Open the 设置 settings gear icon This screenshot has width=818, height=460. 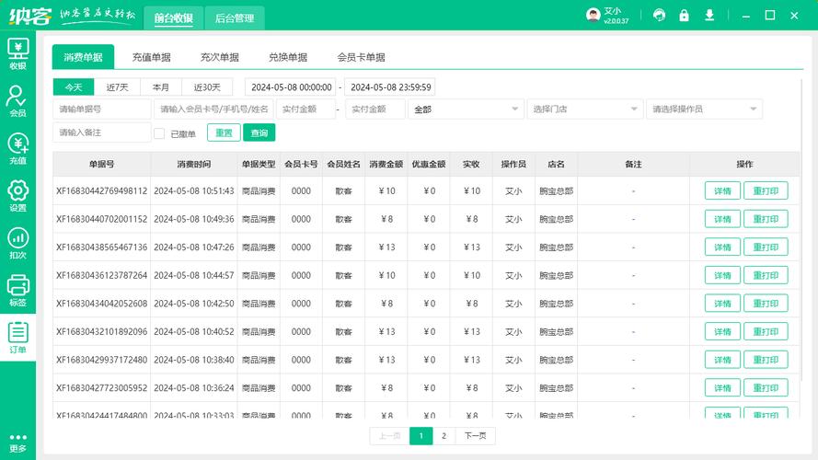pos(17,196)
